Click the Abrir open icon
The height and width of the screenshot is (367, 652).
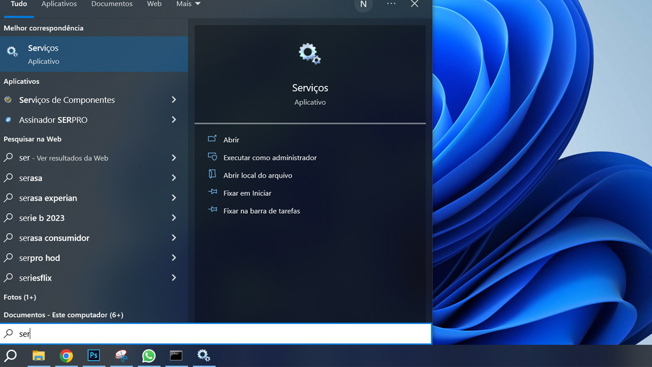(x=212, y=139)
